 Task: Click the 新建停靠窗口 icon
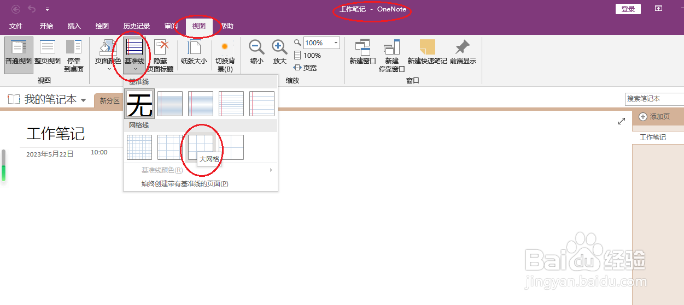pos(391,55)
